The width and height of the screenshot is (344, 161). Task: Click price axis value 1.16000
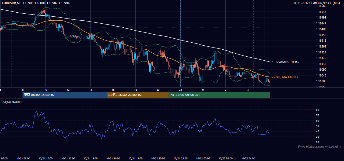pyautogui.click(x=321, y=81)
